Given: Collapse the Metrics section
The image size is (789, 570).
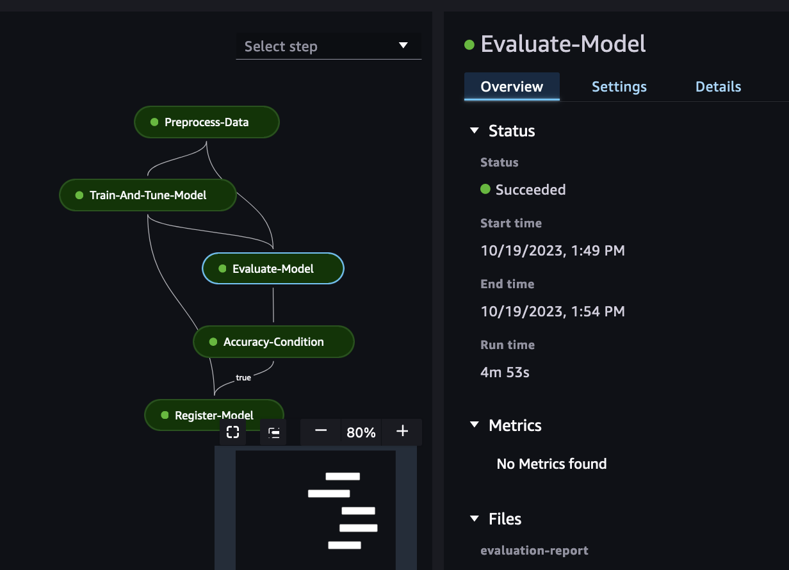Looking at the screenshot, I should tap(475, 425).
